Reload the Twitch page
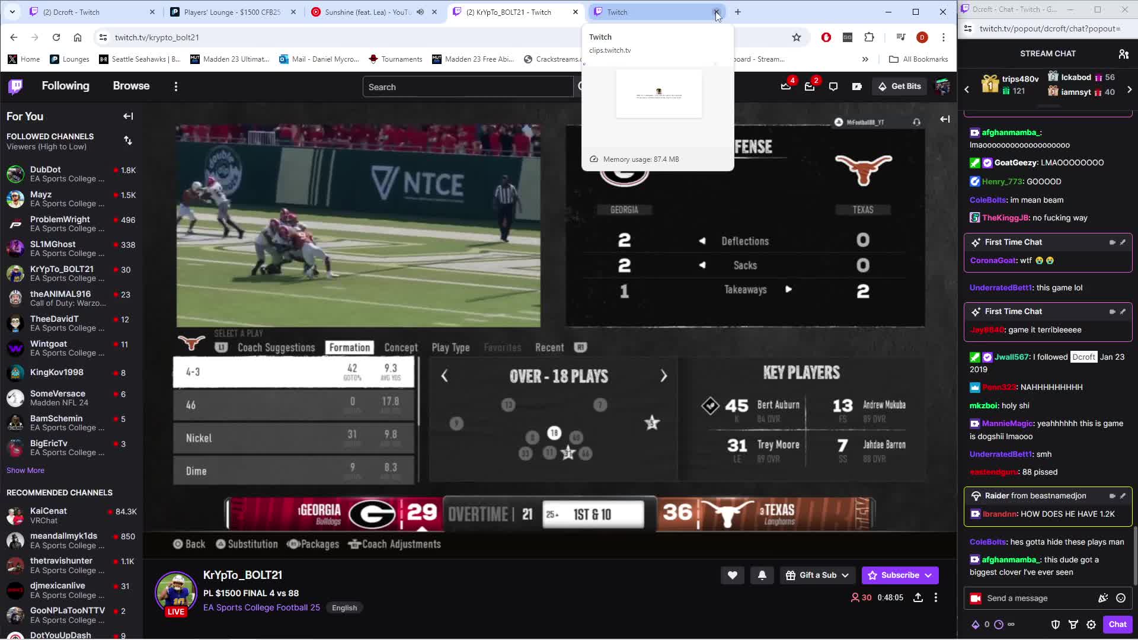This screenshot has height=640, width=1138. (56, 37)
